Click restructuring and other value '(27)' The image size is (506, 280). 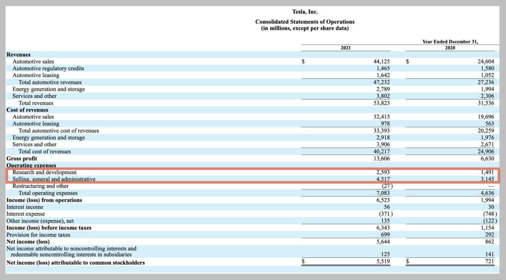(387, 186)
